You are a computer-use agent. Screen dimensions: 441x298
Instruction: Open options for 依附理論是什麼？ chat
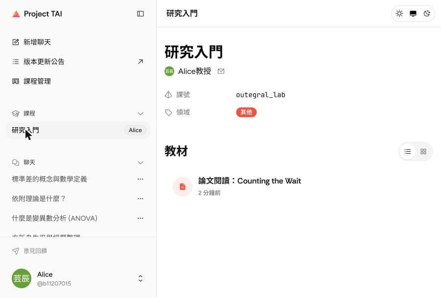tap(140, 199)
